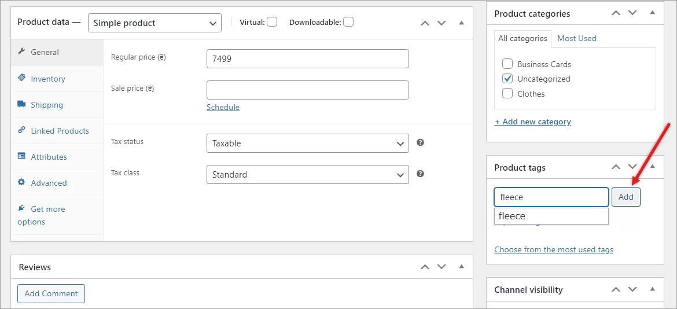Click the Inventory tag icon
Viewport: 677px width, 309px height.
click(22, 78)
